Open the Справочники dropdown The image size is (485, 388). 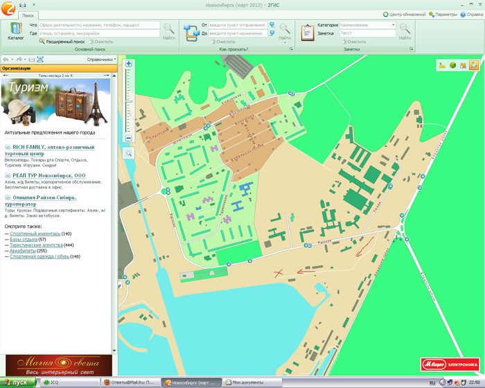pos(102,60)
